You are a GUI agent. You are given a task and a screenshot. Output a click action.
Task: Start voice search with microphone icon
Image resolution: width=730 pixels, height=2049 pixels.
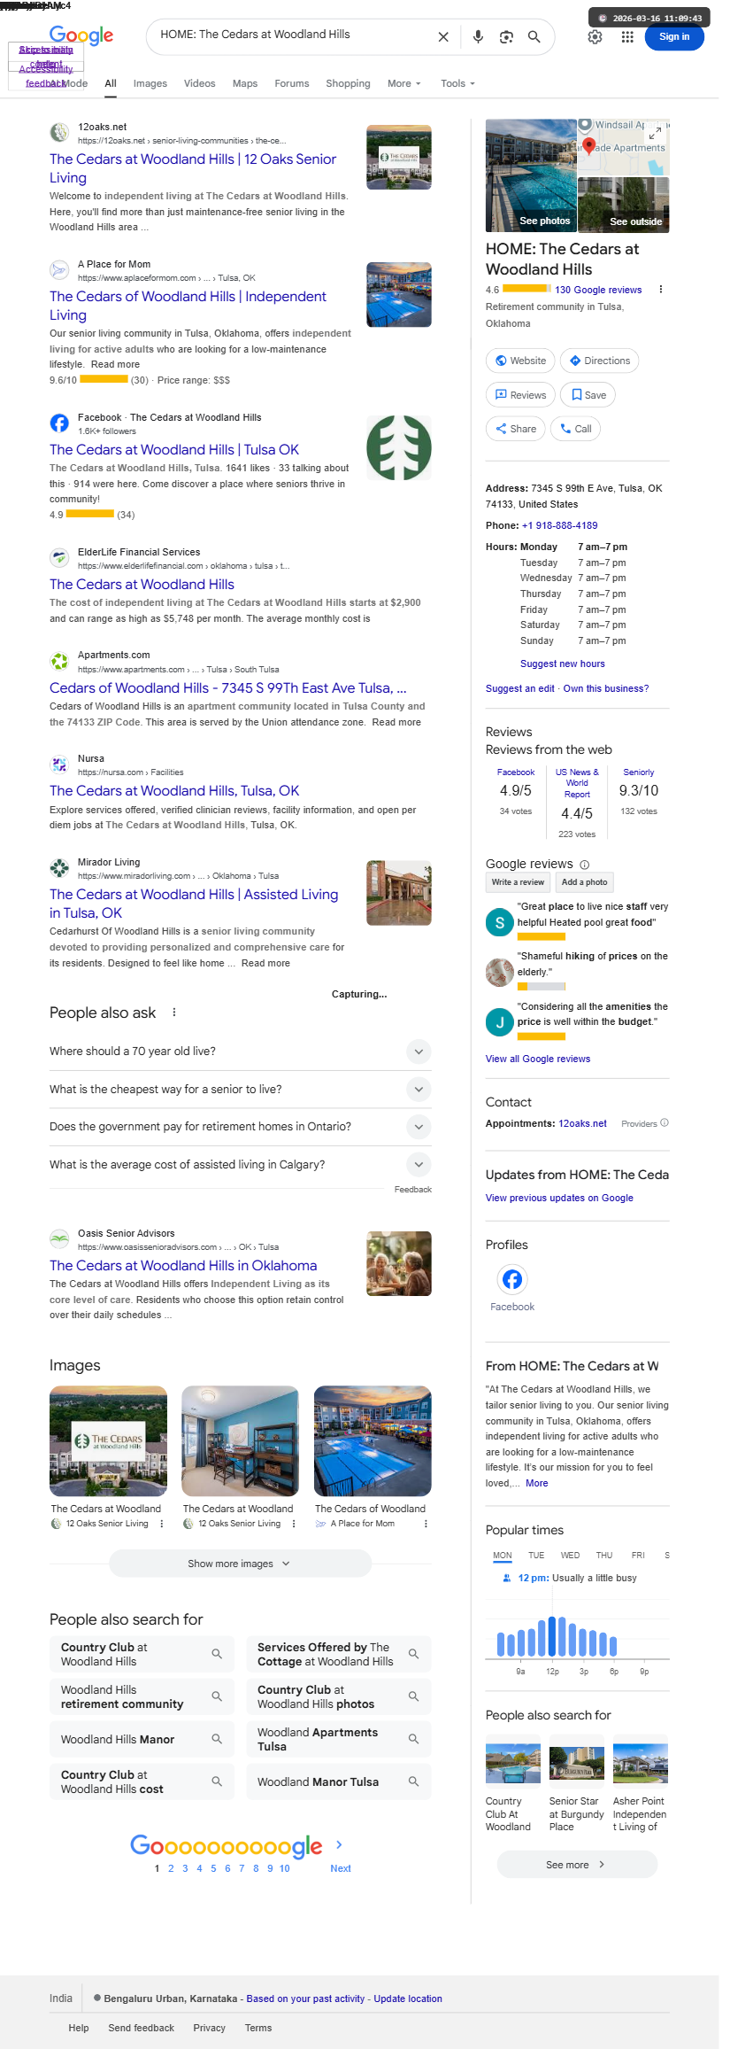(x=478, y=36)
